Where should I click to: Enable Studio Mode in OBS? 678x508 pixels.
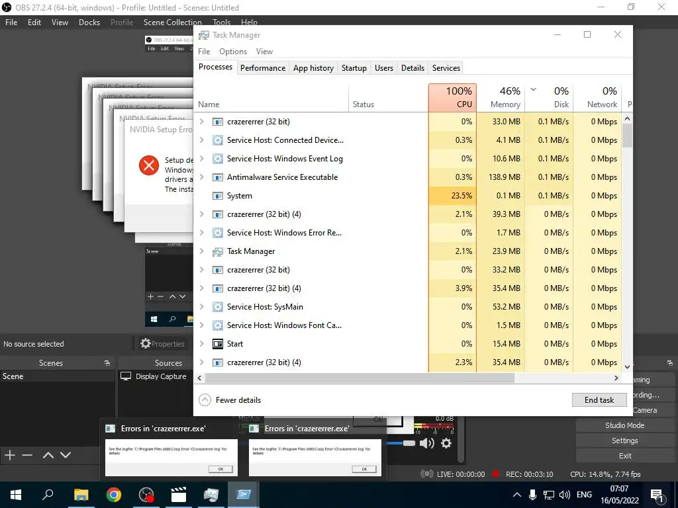tap(625, 425)
